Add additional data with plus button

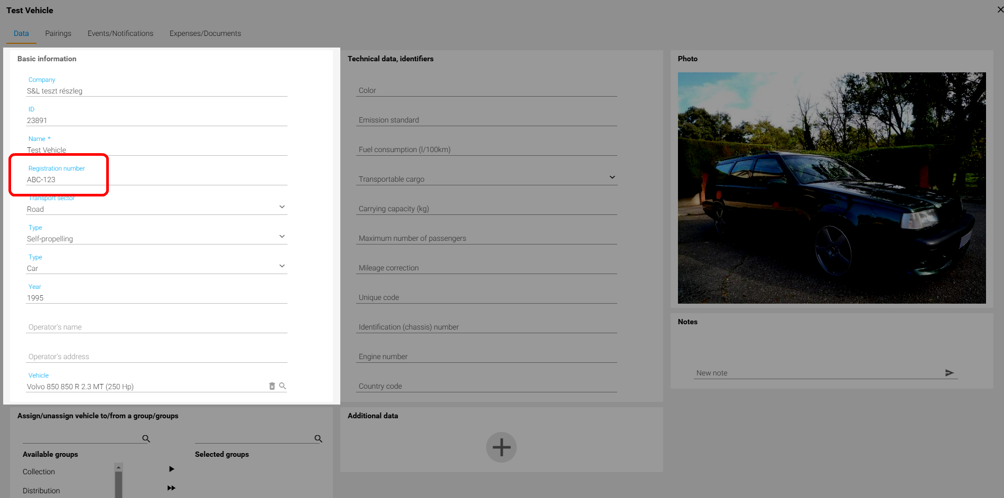(501, 447)
